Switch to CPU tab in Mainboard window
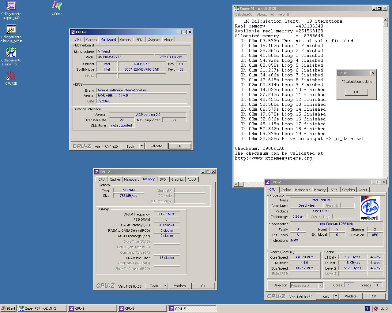392x313 pixels. [78, 40]
